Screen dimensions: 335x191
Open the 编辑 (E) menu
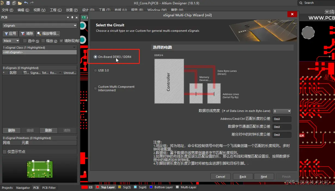pyautogui.click(x=23, y=10)
